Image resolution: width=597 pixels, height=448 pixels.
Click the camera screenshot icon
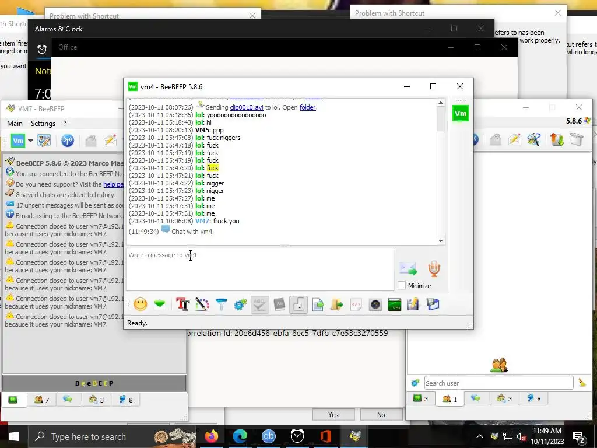[x=375, y=304]
